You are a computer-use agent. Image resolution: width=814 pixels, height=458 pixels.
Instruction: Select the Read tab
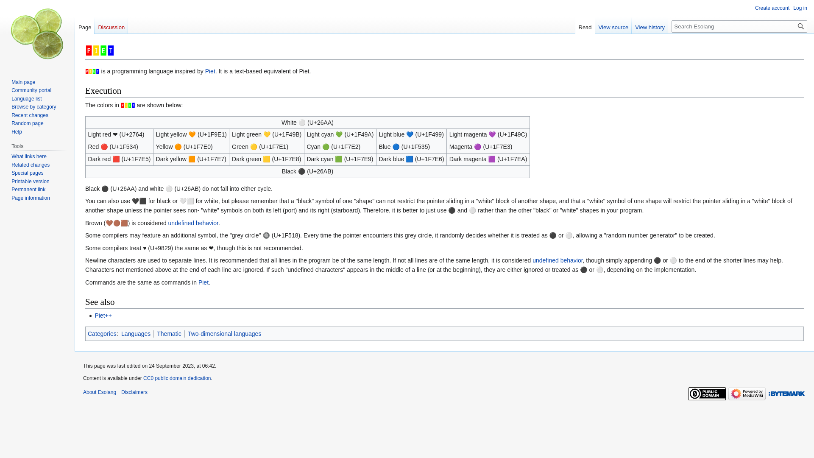pos(585,27)
